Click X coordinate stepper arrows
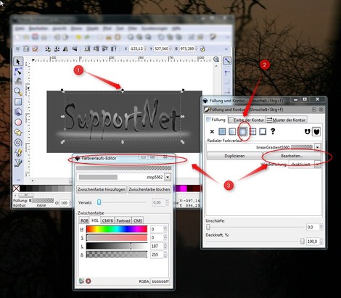 click(145, 49)
